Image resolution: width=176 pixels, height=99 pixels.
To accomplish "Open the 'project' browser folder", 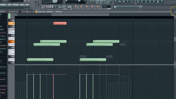I will [x=3, y=45].
